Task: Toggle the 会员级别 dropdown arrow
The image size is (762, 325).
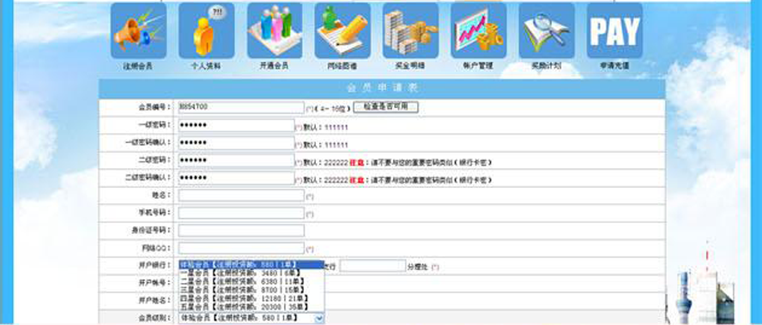Action: click(x=319, y=318)
